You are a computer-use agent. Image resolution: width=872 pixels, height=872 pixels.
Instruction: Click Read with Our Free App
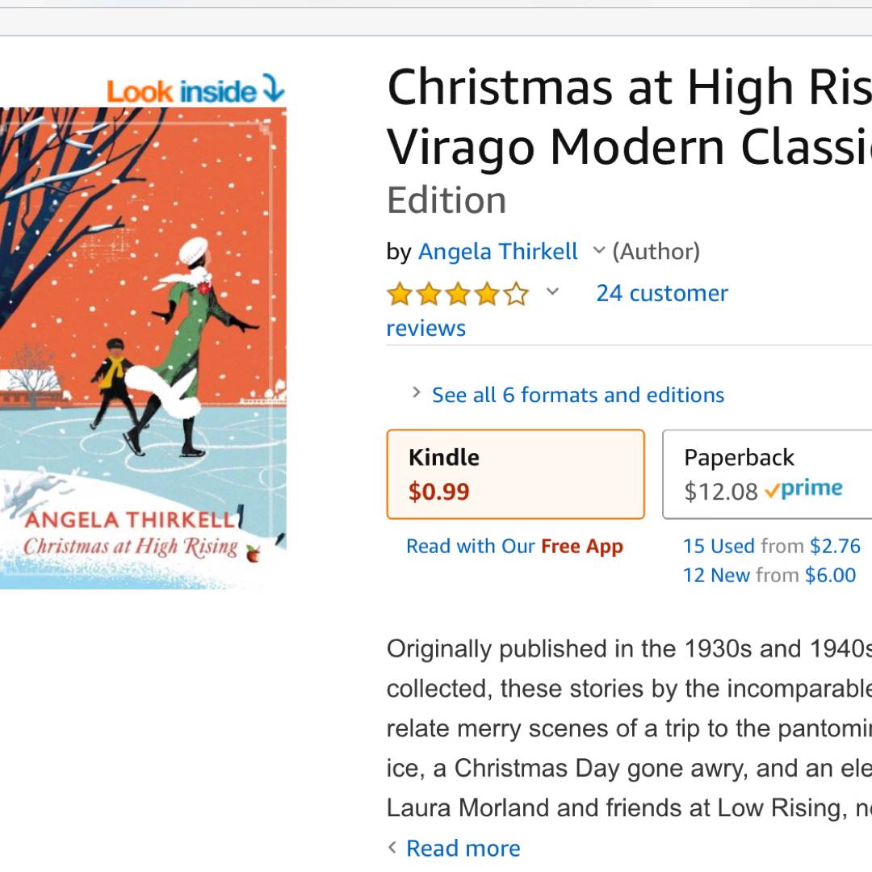tap(514, 547)
